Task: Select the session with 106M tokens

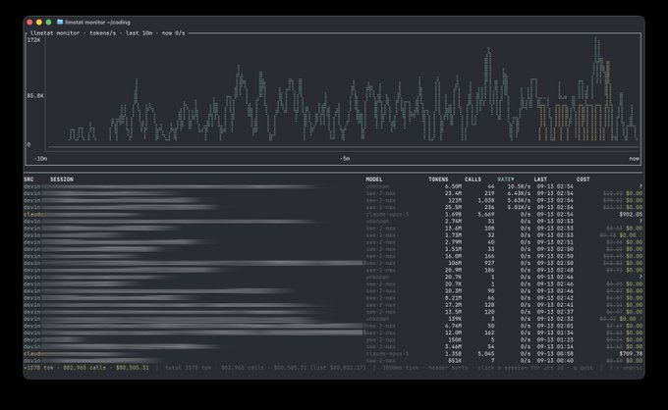Action: pyautogui.click(x=333, y=263)
